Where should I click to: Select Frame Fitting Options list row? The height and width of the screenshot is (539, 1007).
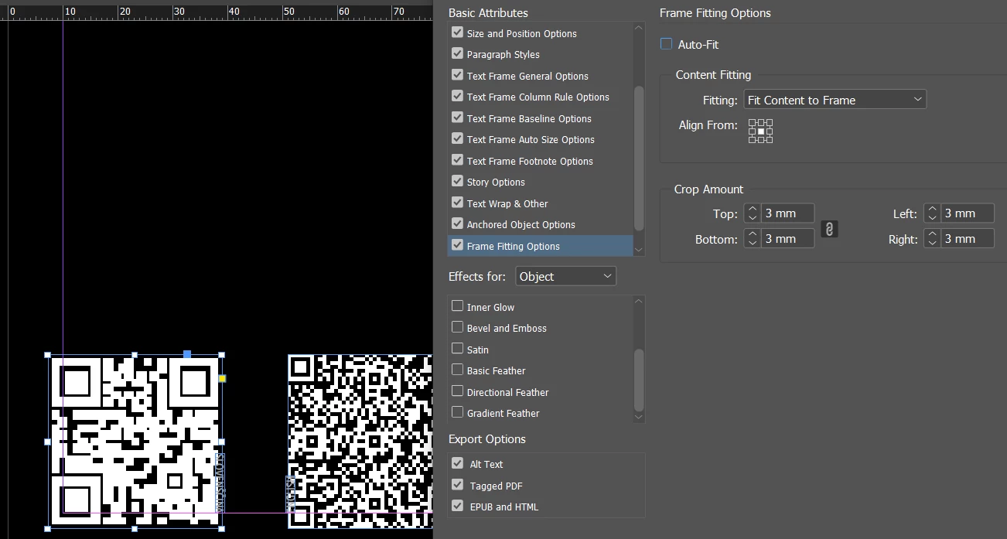point(540,246)
